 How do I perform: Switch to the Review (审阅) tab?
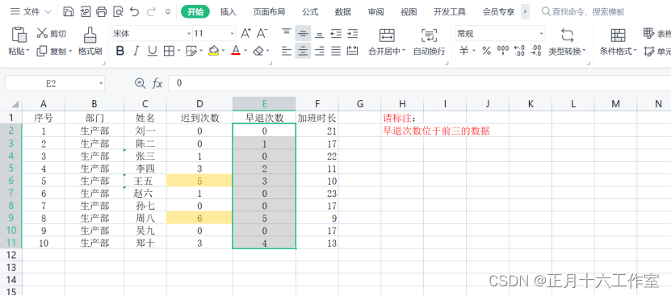pyautogui.click(x=375, y=12)
